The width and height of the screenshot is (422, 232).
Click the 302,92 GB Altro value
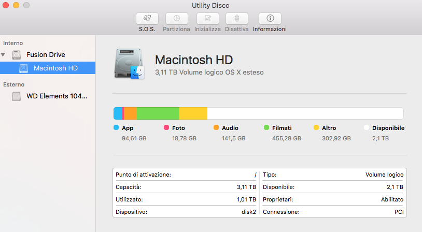click(x=336, y=138)
